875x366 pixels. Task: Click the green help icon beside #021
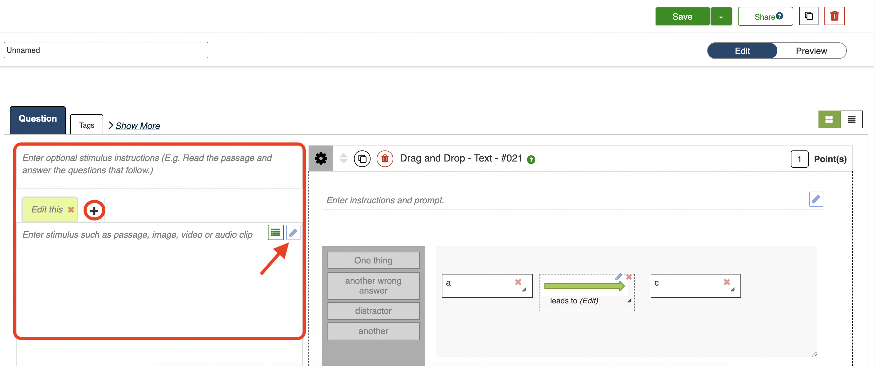(531, 160)
